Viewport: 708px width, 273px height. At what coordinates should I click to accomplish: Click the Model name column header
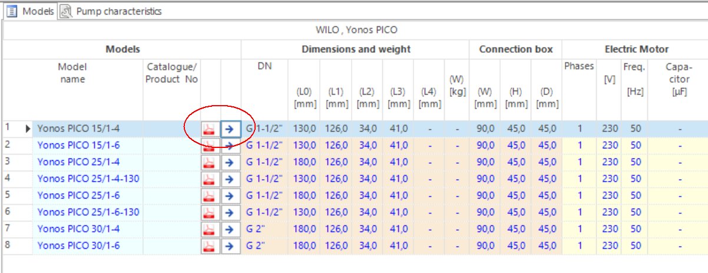pos(72,73)
